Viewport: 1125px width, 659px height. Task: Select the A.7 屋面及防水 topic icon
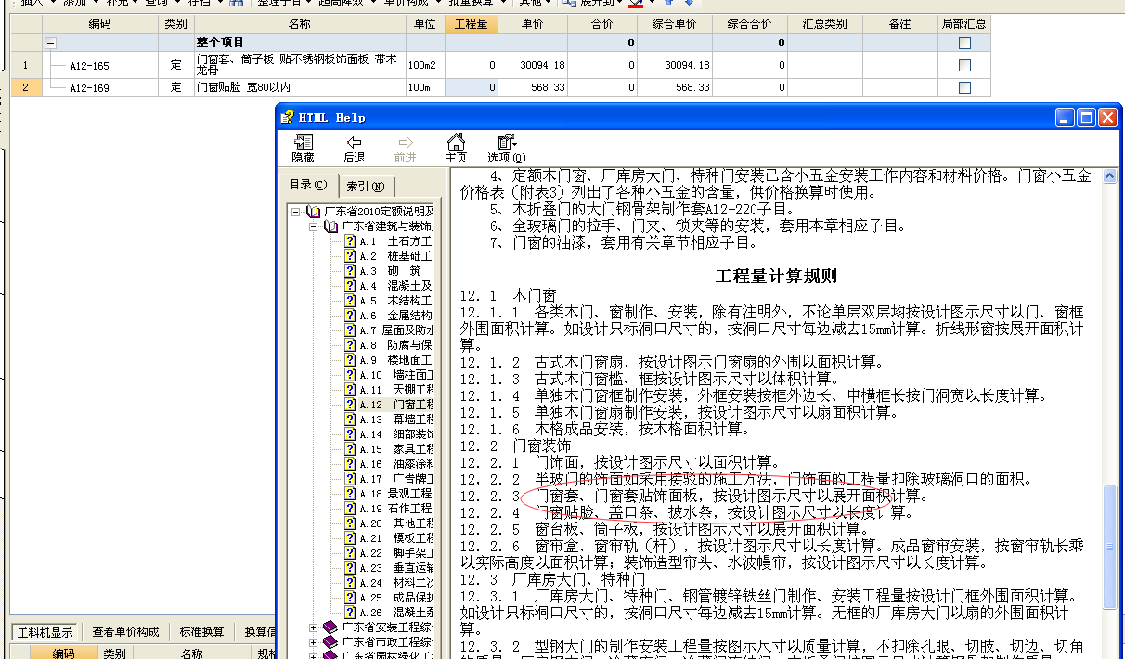pos(350,330)
